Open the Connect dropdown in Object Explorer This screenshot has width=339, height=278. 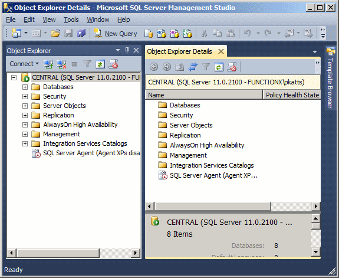coord(24,64)
